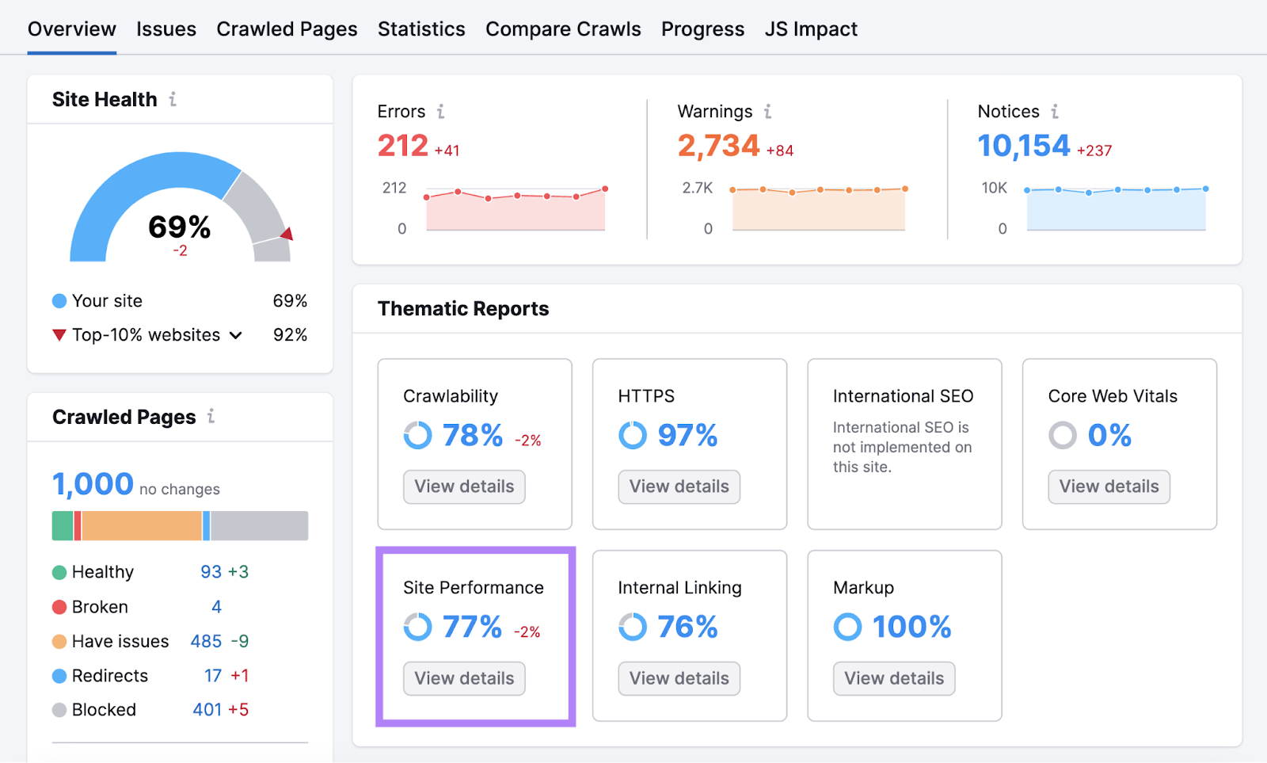Click the orange segment of crawled pages bar

(x=142, y=526)
